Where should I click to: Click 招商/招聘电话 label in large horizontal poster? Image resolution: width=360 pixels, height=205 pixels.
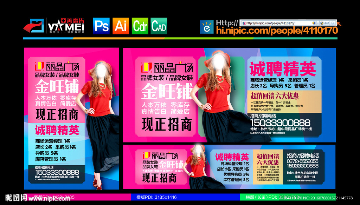click(263, 116)
